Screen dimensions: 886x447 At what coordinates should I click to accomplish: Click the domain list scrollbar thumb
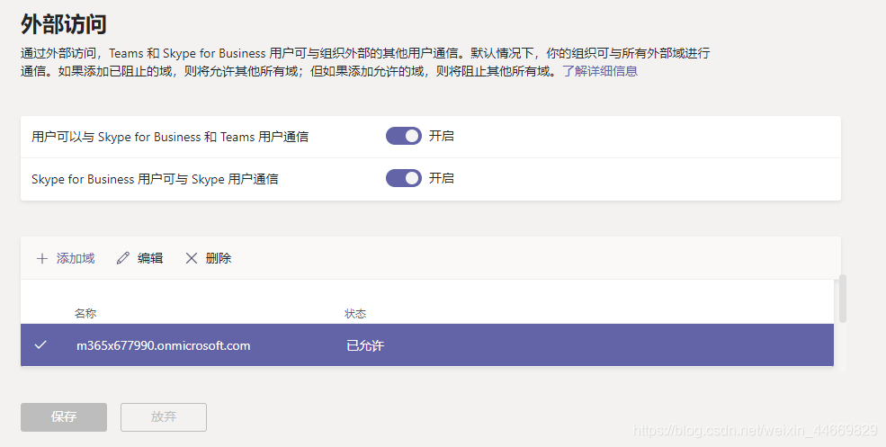pos(843,299)
